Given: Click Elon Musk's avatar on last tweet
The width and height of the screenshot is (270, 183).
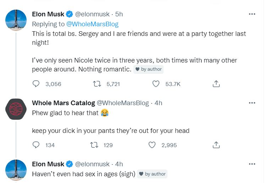Looking at the screenshot, I should (16, 170).
